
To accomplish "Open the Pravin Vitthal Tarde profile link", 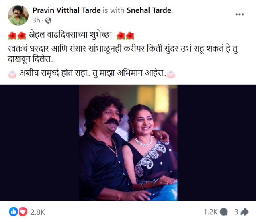I will tap(67, 10).
